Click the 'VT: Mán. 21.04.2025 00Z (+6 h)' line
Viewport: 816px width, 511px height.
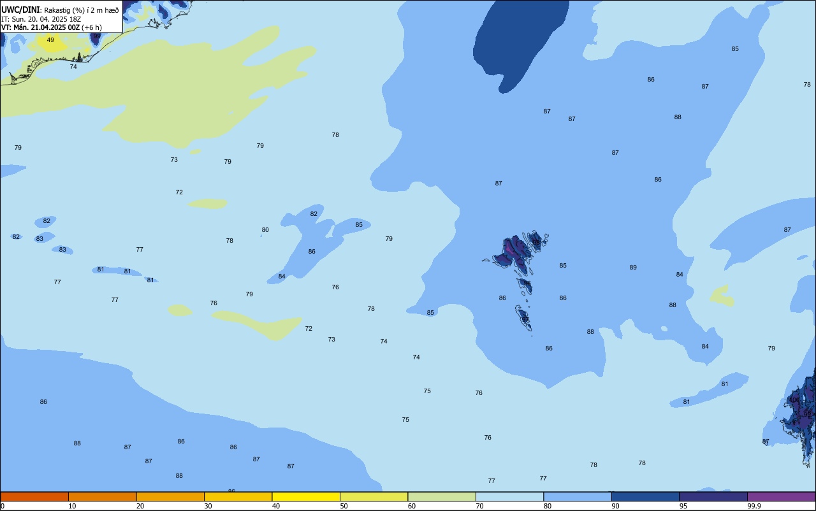(x=52, y=27)
